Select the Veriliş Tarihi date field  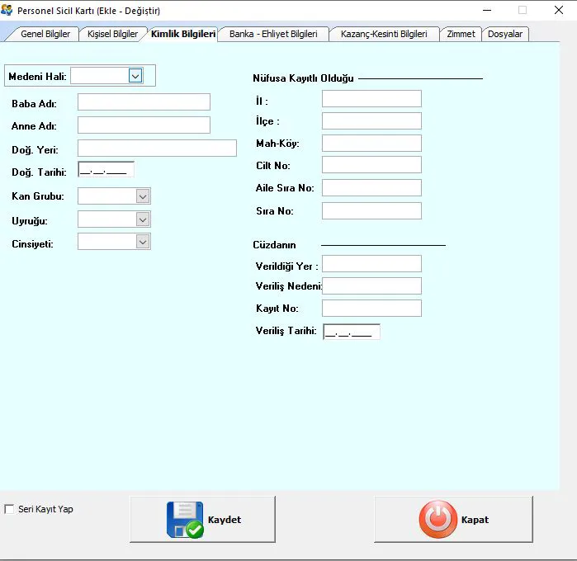352,332
